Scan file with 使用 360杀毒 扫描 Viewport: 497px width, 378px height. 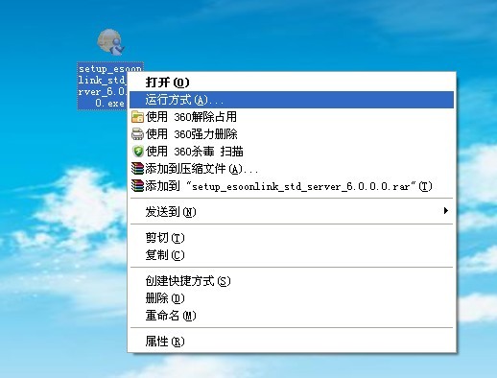coord(292,152)
